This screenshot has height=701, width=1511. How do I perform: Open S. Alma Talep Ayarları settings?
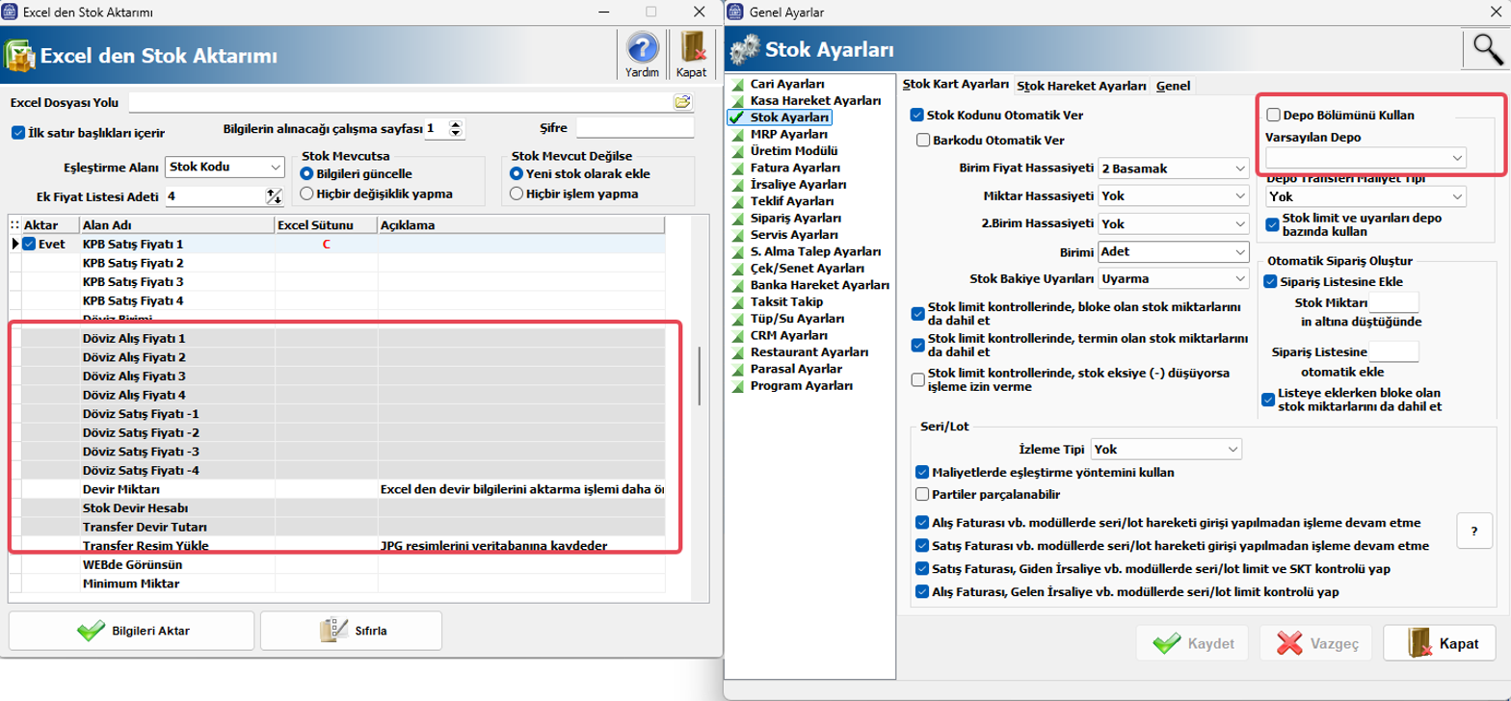(x=814, y=251)
